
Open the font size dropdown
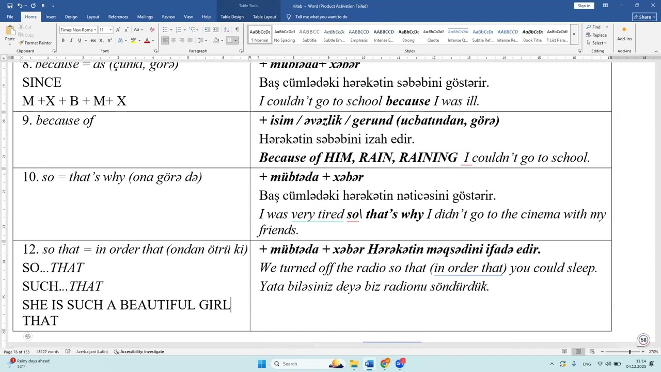click(110, 30)
